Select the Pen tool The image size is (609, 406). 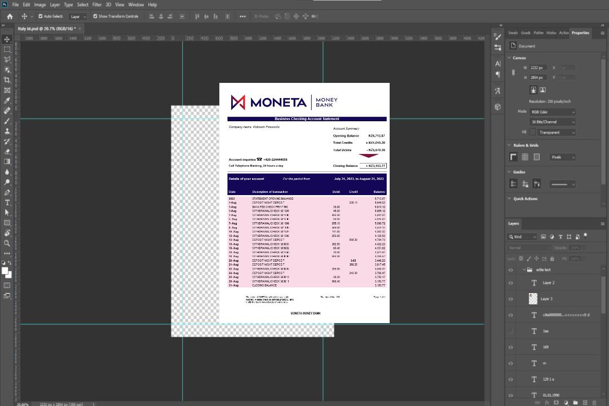tap(7, 192)
